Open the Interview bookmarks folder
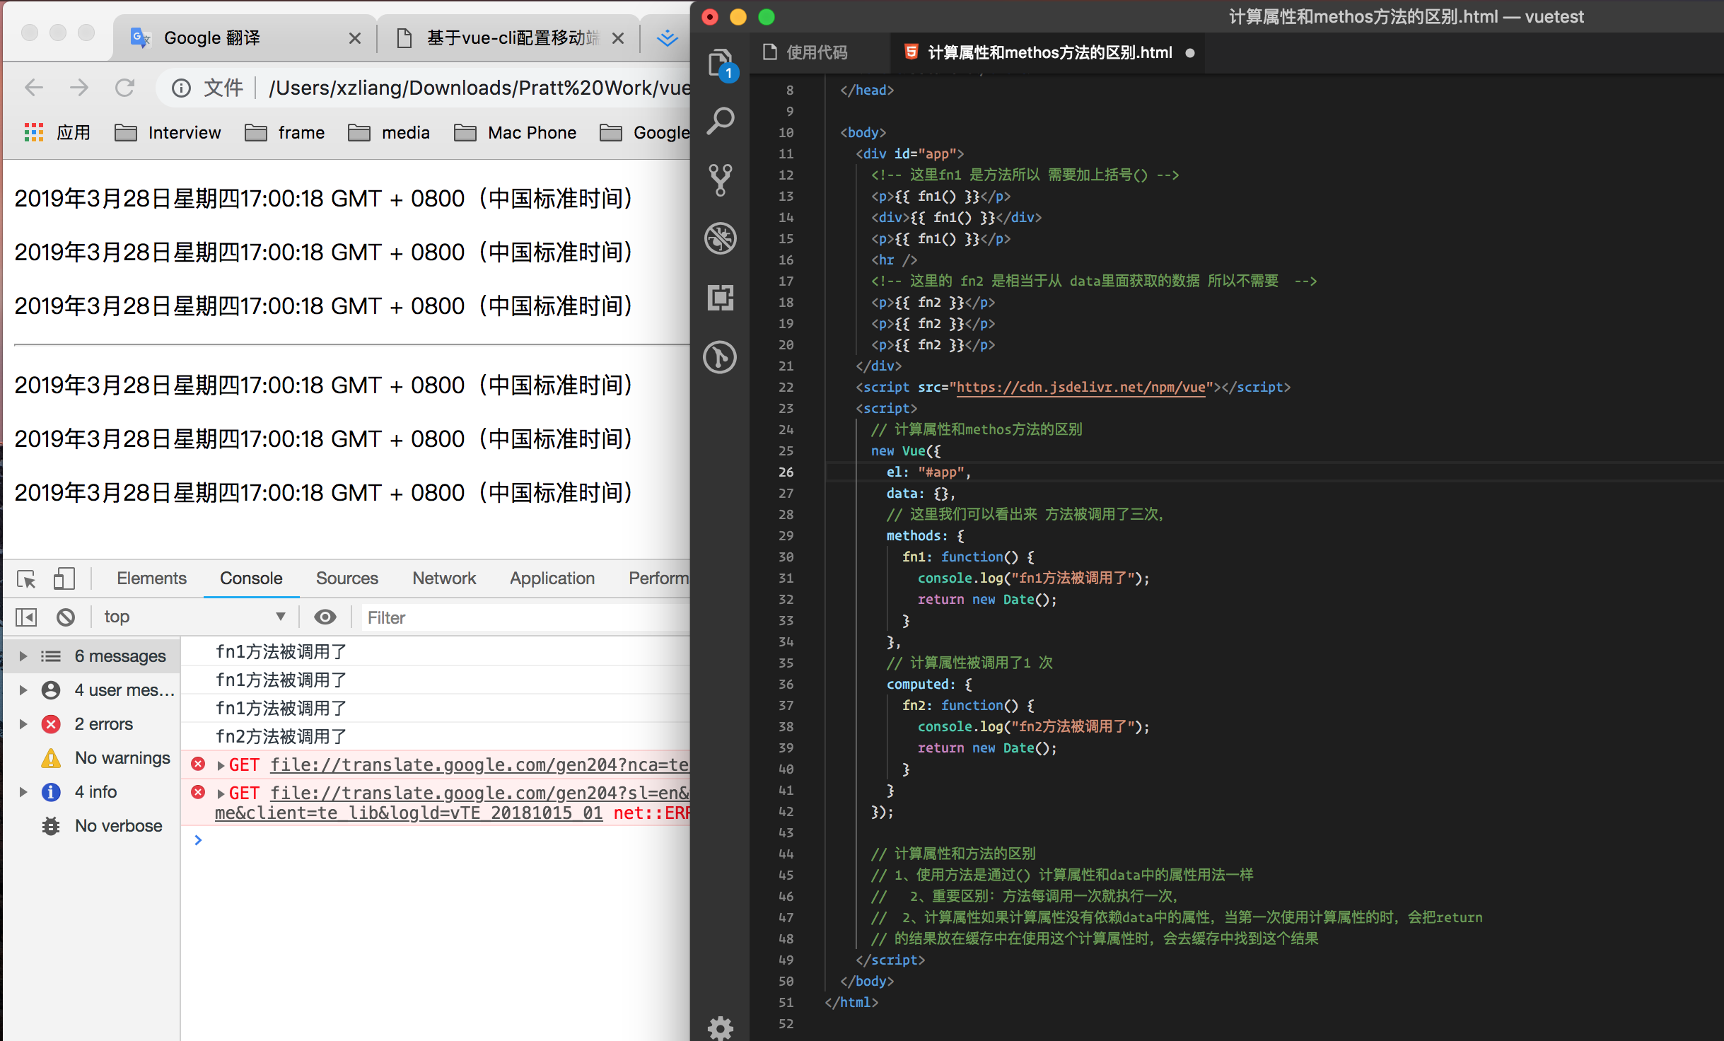Image resolution: width=1724 pixels, height=1041 pixels. tap(168, 133)
